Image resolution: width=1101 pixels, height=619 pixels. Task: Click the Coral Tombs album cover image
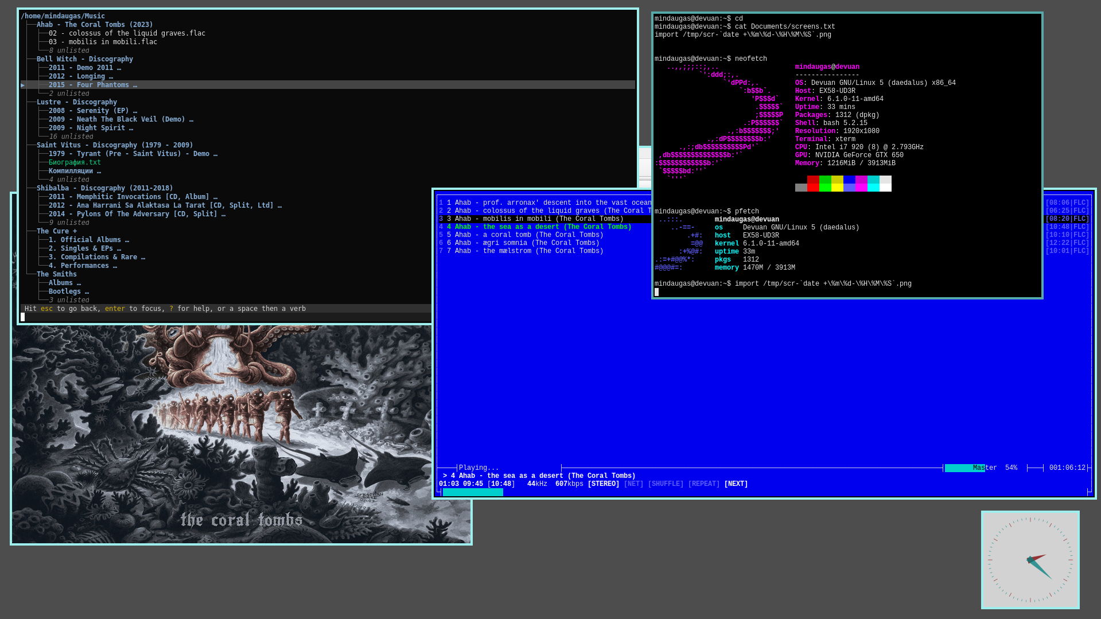241,434
